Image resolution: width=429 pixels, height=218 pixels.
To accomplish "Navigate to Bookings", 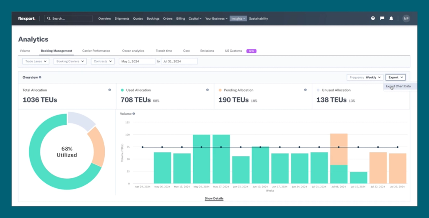I will (153, 18).
